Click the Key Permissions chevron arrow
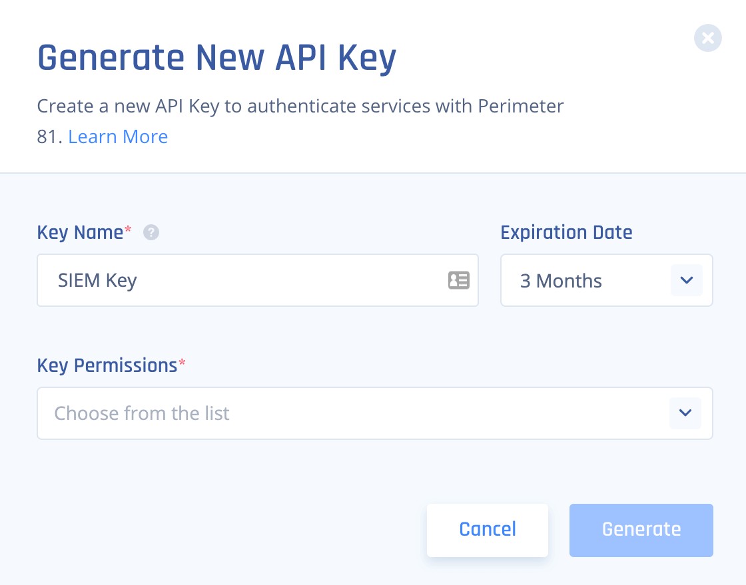 click(x=685, y=413)
